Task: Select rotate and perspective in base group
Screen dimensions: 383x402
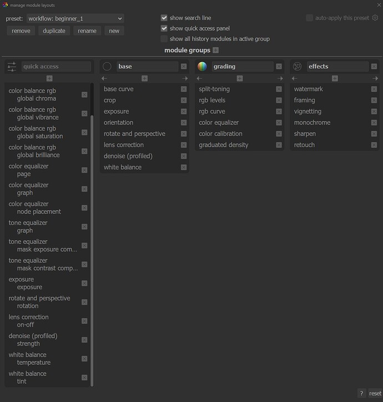Action: click(134, 134)
